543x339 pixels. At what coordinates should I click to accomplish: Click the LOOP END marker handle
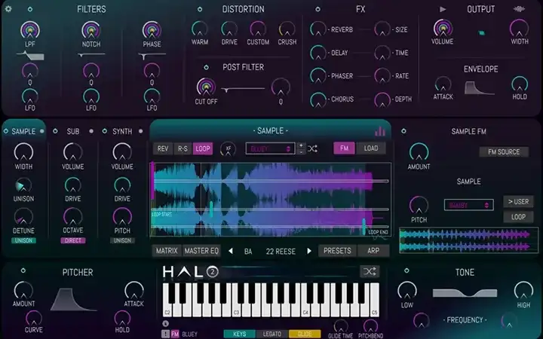click(364, 227)
